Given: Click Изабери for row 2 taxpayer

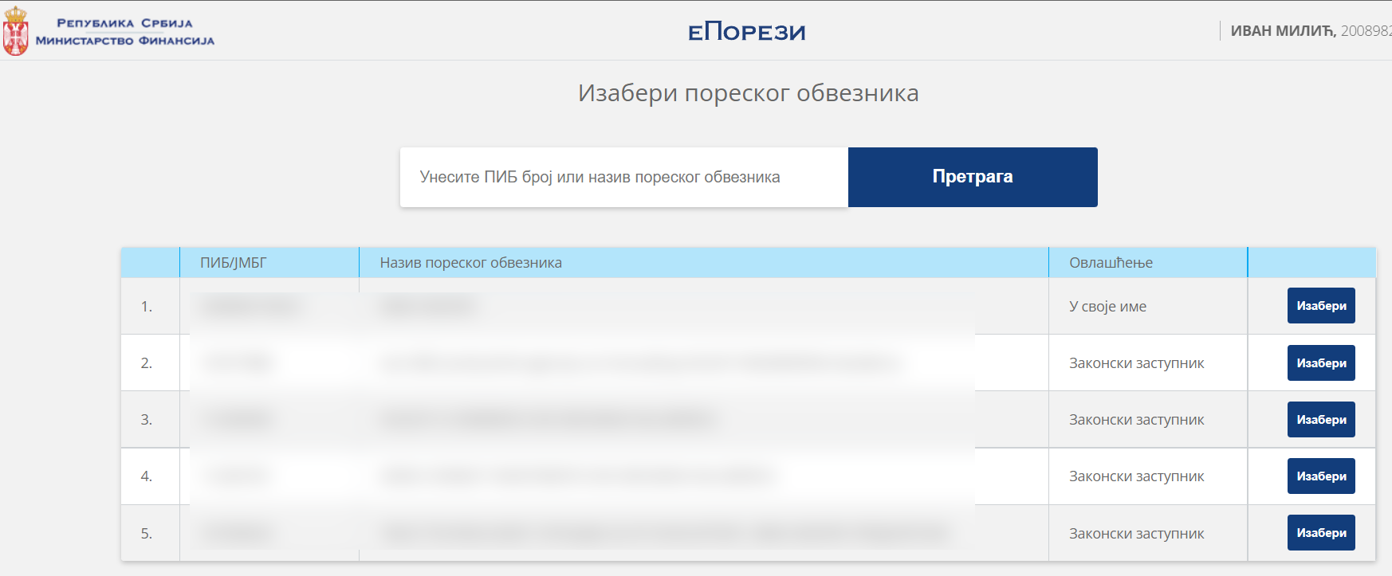Looking at the screenshot, I should coord(1321,362).
